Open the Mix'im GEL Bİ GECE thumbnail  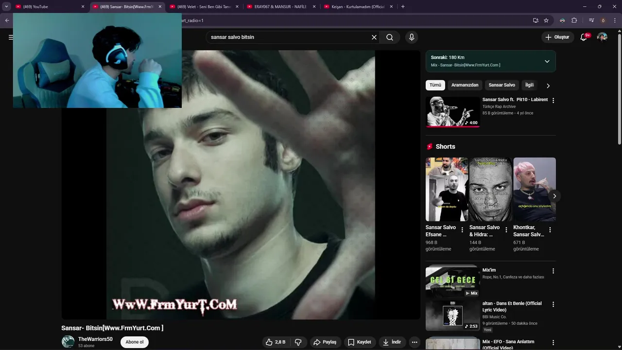(452, 281)
